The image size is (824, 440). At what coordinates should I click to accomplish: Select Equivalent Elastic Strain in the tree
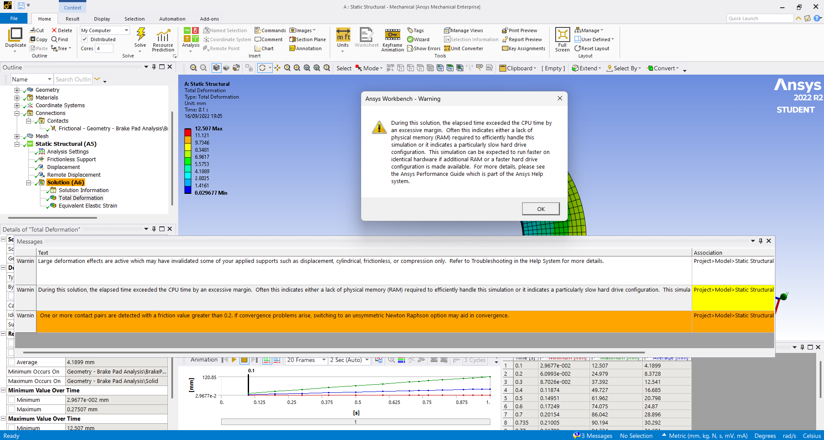click(88, 206)
